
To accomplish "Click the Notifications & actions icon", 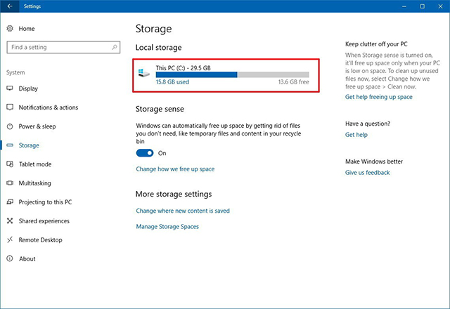I will coord(10,107).
